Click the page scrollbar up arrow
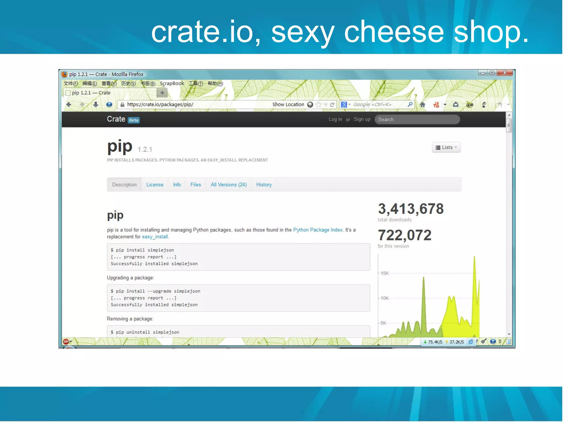Image resolution: width=564 pixels, height=423 pixels. (509, 115)
